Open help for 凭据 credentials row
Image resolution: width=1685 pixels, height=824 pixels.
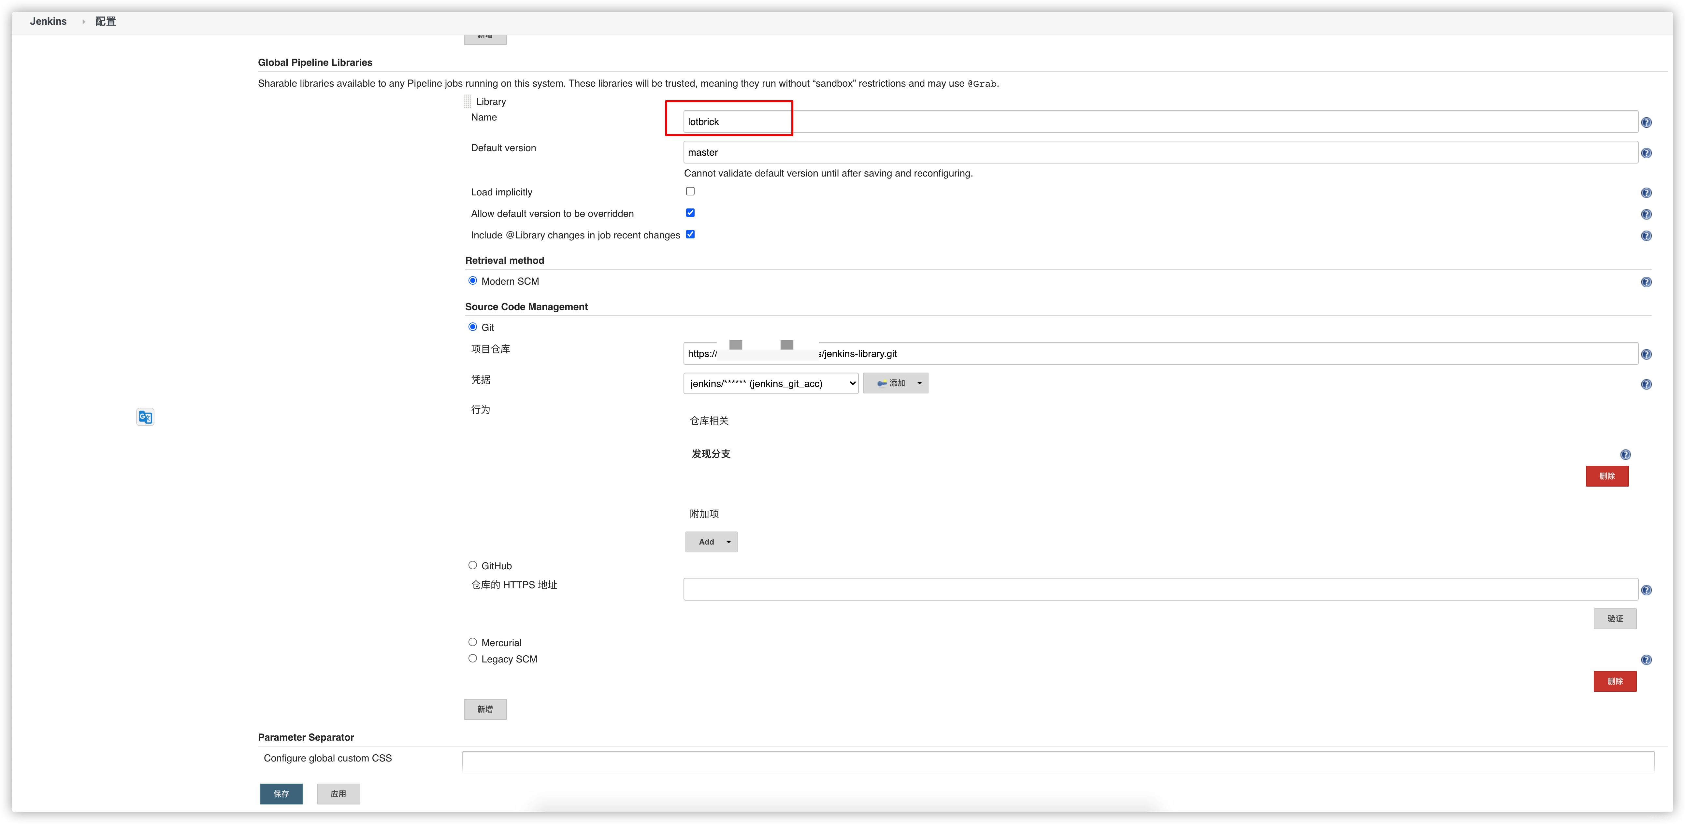(1647, 385)
